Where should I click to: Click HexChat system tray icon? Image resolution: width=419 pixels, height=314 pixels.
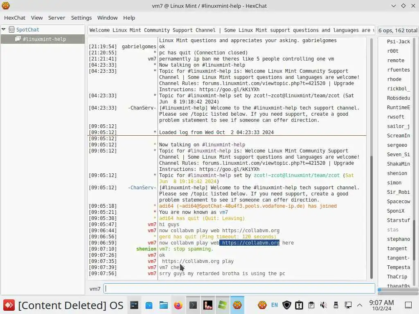(x=262, y=305)
